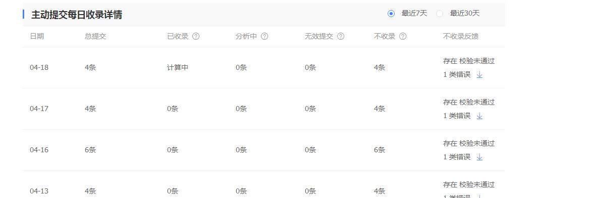The width and height of the screenshot is (590, 198).
Task: Select the 最近30天 radio button
Action: [x=440, y=14]
